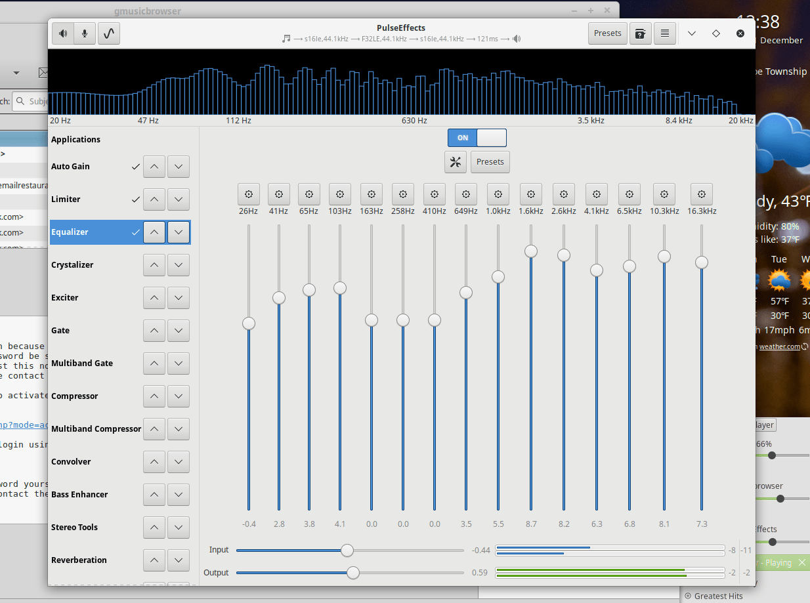Open the equalizer Presets button
This screenshot has height=603, width=810.
click(490, 162)
